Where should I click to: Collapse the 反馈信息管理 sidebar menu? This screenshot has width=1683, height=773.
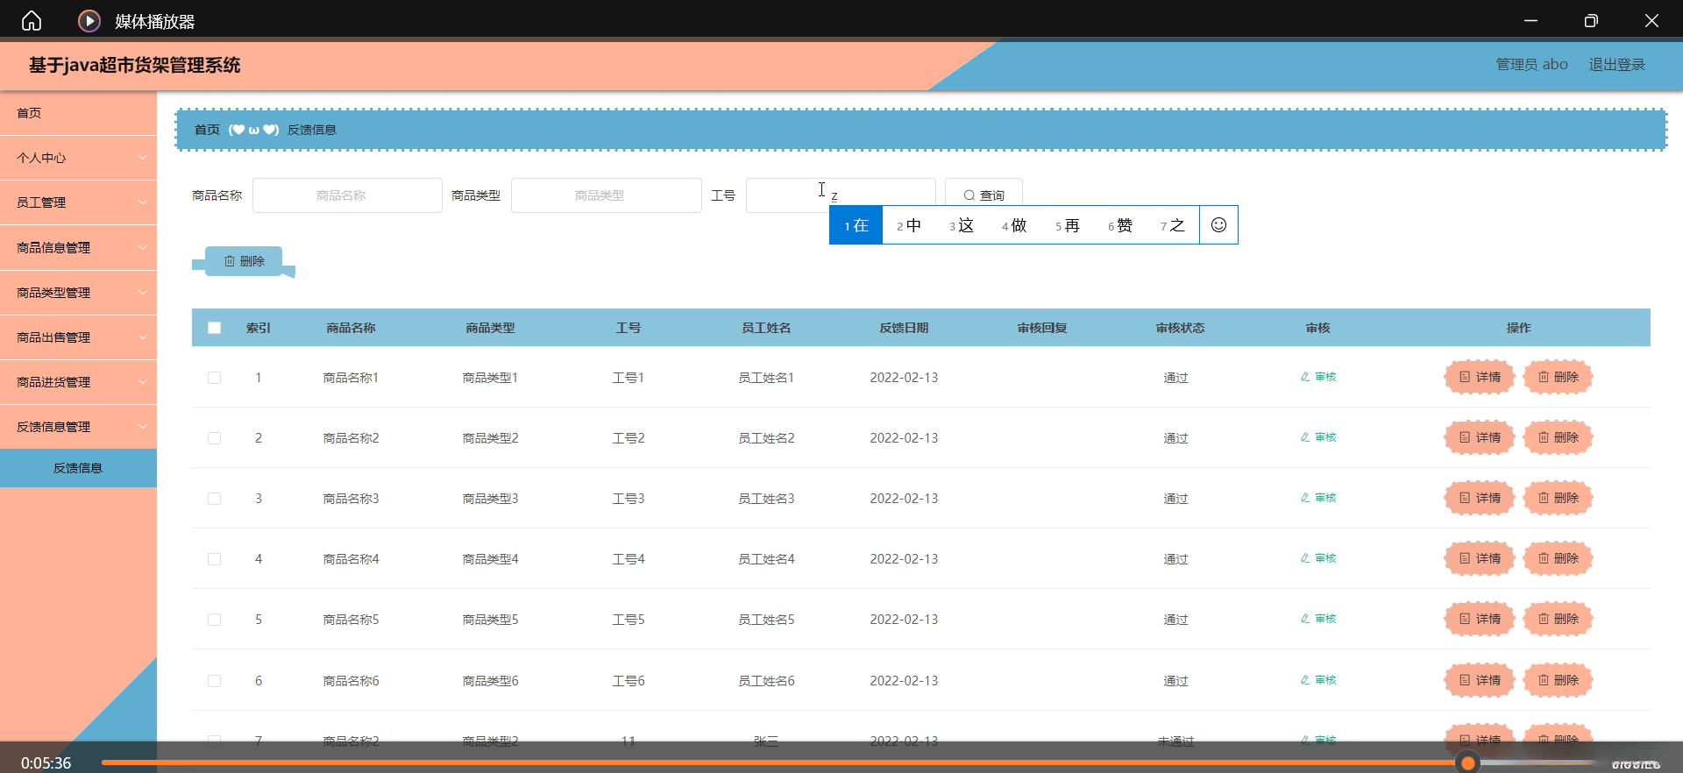click(78, 427)
